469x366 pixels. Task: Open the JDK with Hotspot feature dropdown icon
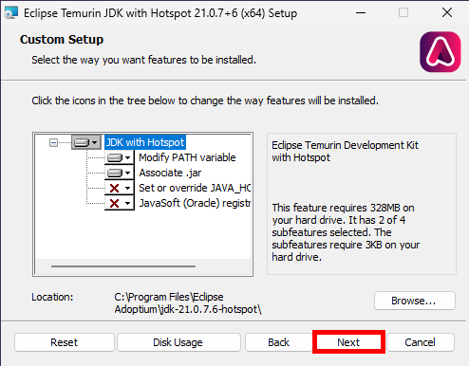(x=85, y=142)
